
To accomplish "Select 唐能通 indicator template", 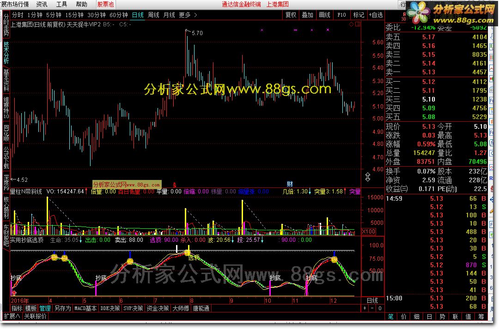I will click(201, 308).
